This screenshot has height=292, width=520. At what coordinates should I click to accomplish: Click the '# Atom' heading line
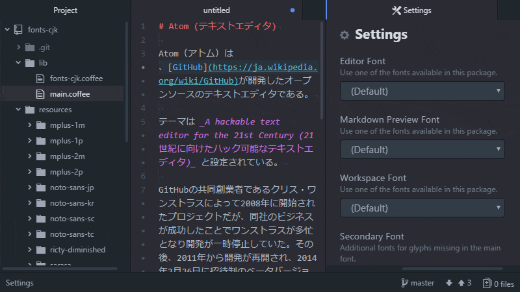click(217, 26)
